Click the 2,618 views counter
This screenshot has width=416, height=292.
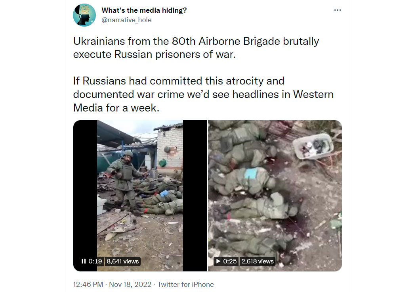click(x=258, y=261)
